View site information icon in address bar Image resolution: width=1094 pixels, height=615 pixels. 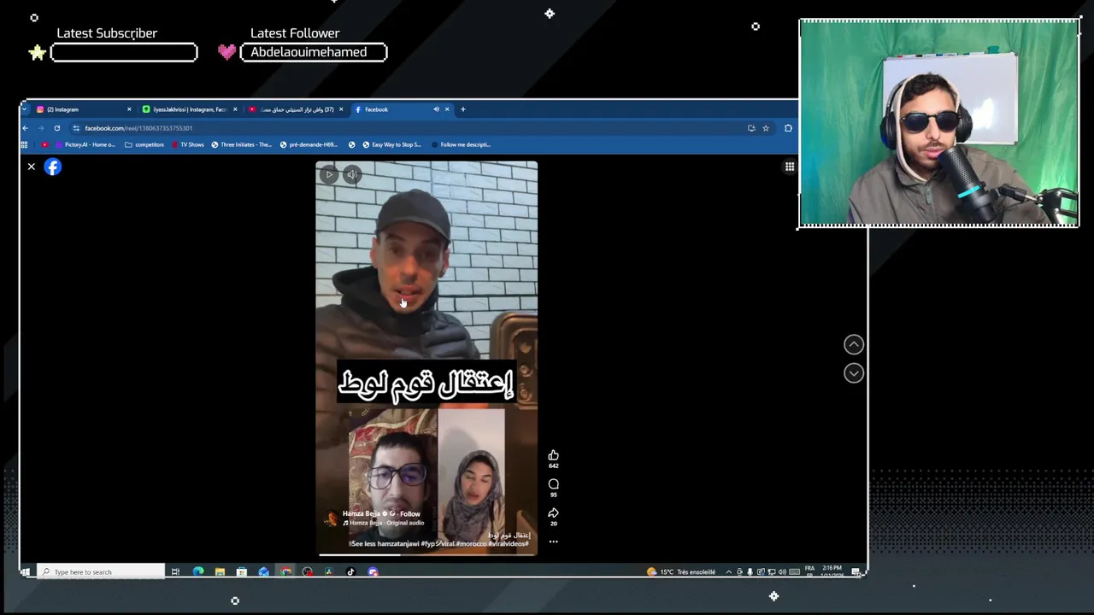pos(76,128)
